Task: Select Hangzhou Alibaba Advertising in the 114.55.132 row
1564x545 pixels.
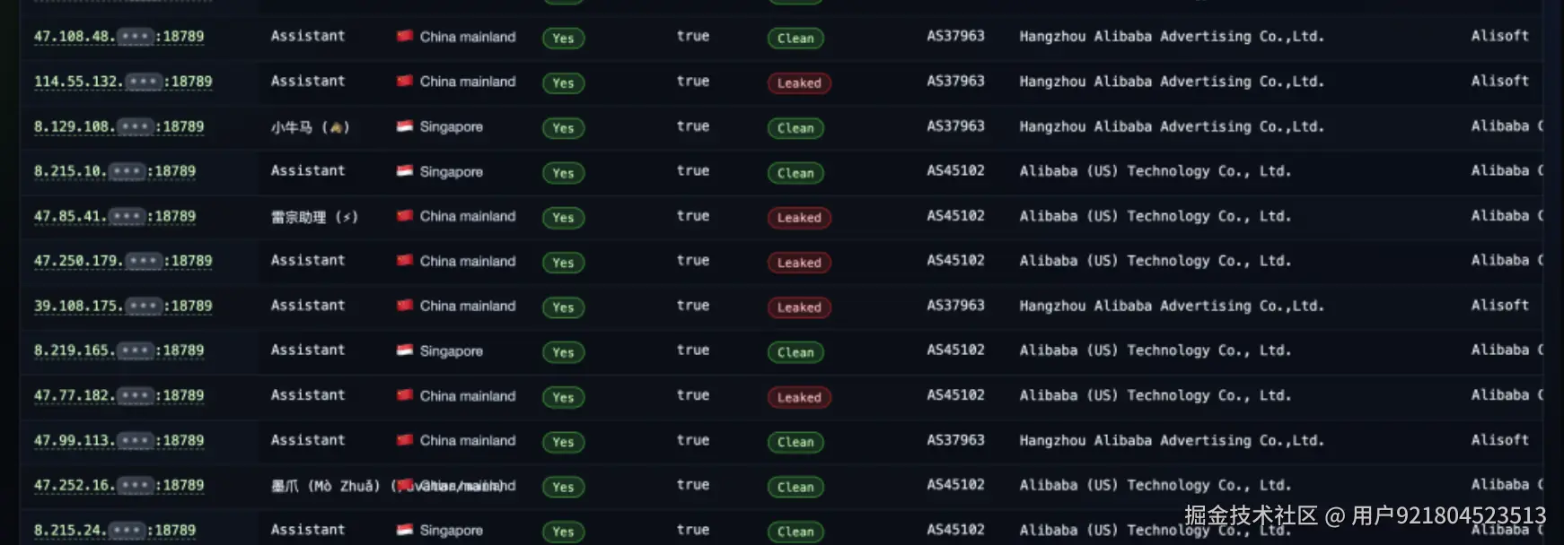Action: 1172,82
